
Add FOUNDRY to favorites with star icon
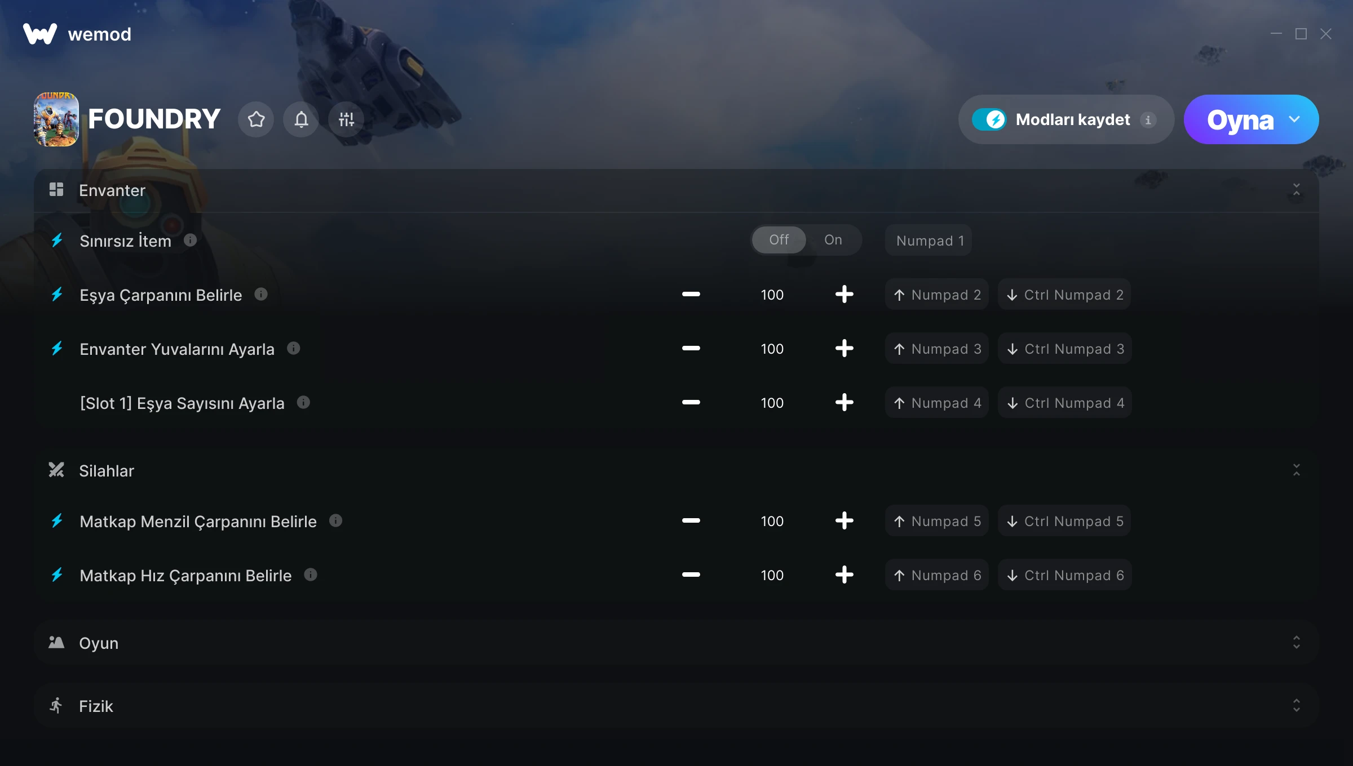(x=256, y=119)
